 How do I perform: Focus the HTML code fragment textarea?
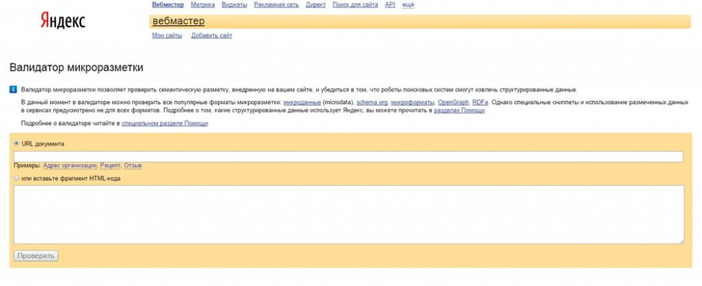click(x=348, y=214)
